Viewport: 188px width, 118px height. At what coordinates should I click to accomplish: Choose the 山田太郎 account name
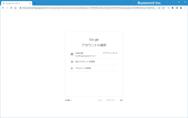pyautogui.click(x=79, y=53)
